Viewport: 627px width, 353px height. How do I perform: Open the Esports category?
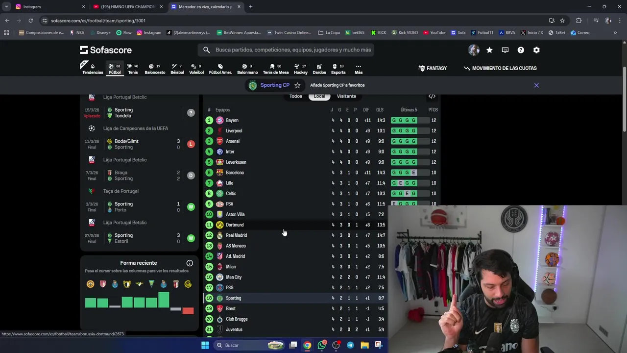click(338, 69)
